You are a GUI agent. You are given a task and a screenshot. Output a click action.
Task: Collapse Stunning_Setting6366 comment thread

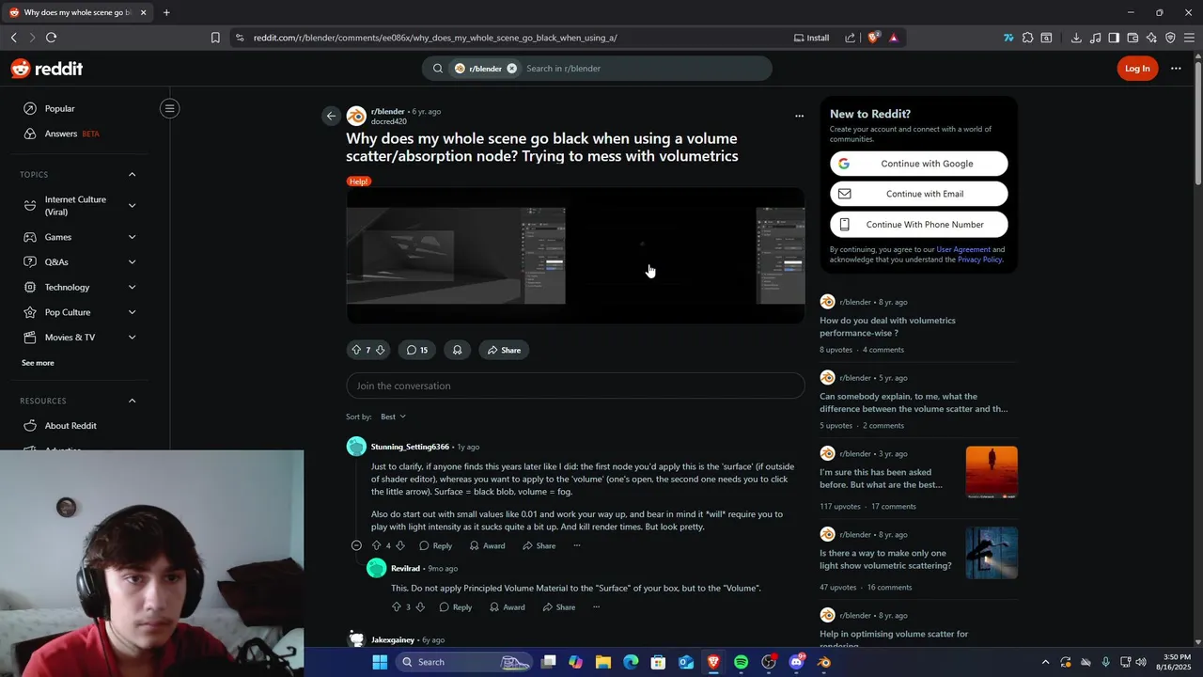click(356, 545)
